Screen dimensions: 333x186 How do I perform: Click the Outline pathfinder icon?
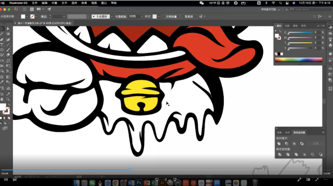(312, 155)
